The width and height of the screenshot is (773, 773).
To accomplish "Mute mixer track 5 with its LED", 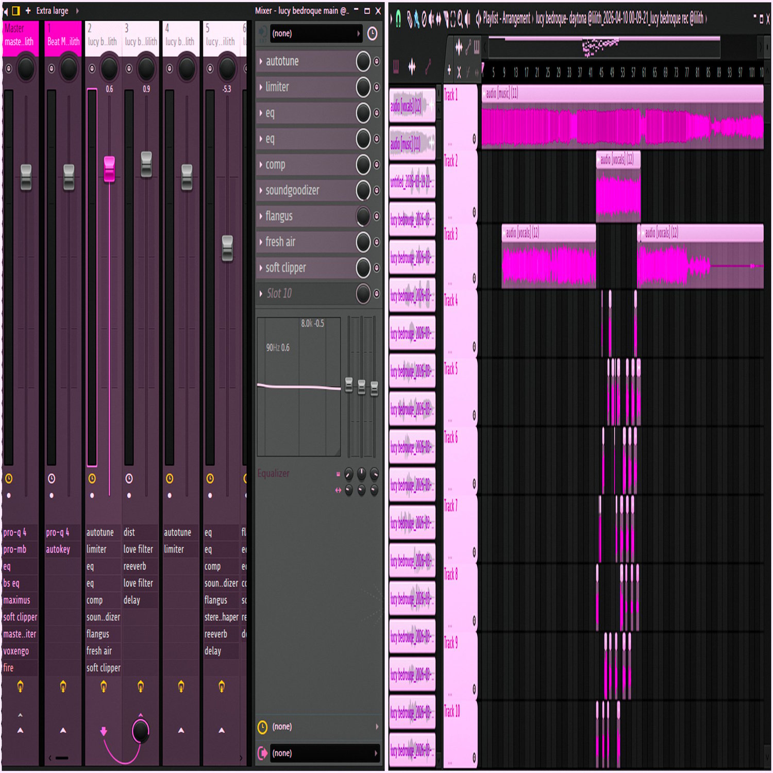I will 210,69.
